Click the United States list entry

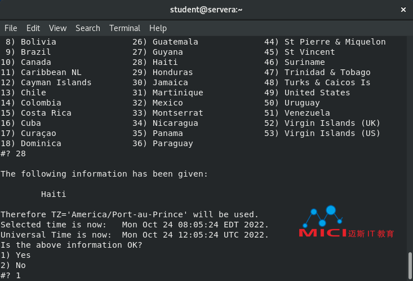tap(307, 93)
